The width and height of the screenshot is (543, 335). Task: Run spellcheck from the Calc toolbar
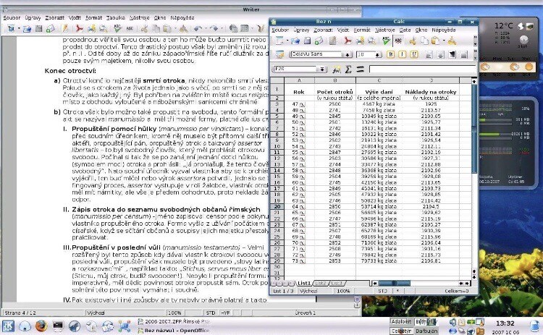(386, 41)
